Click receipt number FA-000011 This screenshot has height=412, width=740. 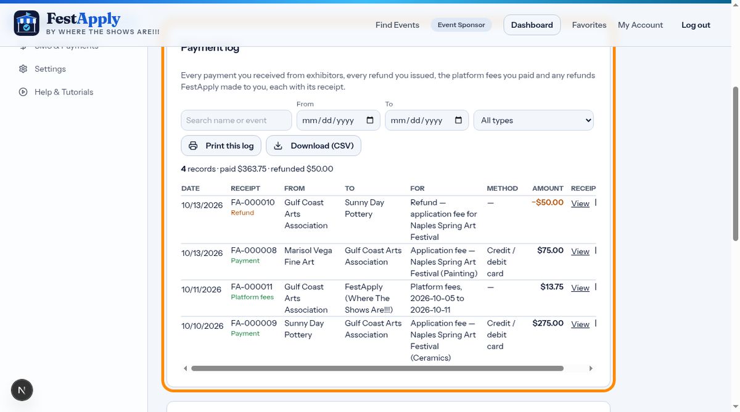[x=252, y=287]
